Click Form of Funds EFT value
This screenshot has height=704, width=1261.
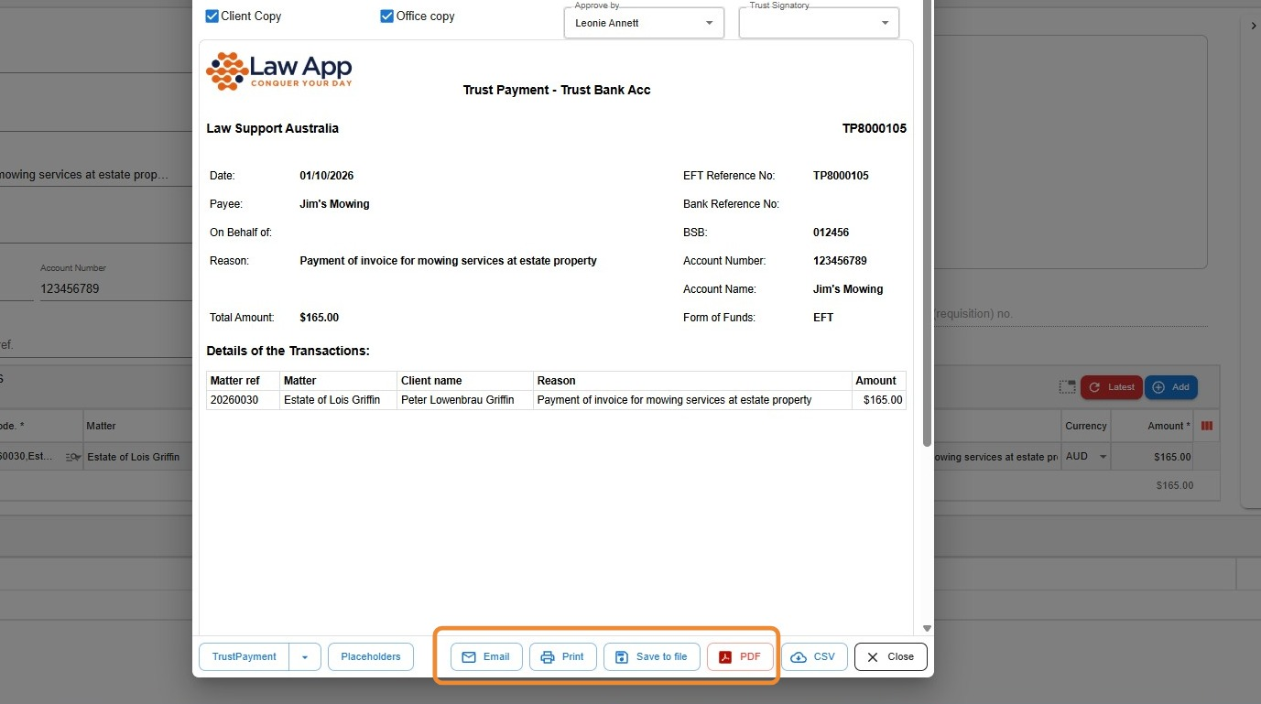(823, 318)
